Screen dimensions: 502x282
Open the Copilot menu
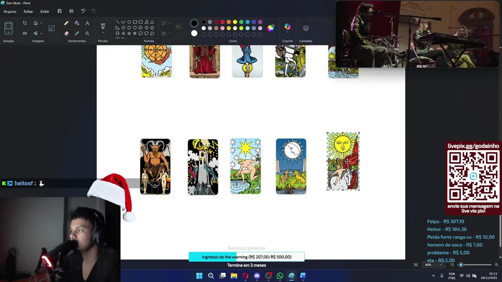pos(287,27)
